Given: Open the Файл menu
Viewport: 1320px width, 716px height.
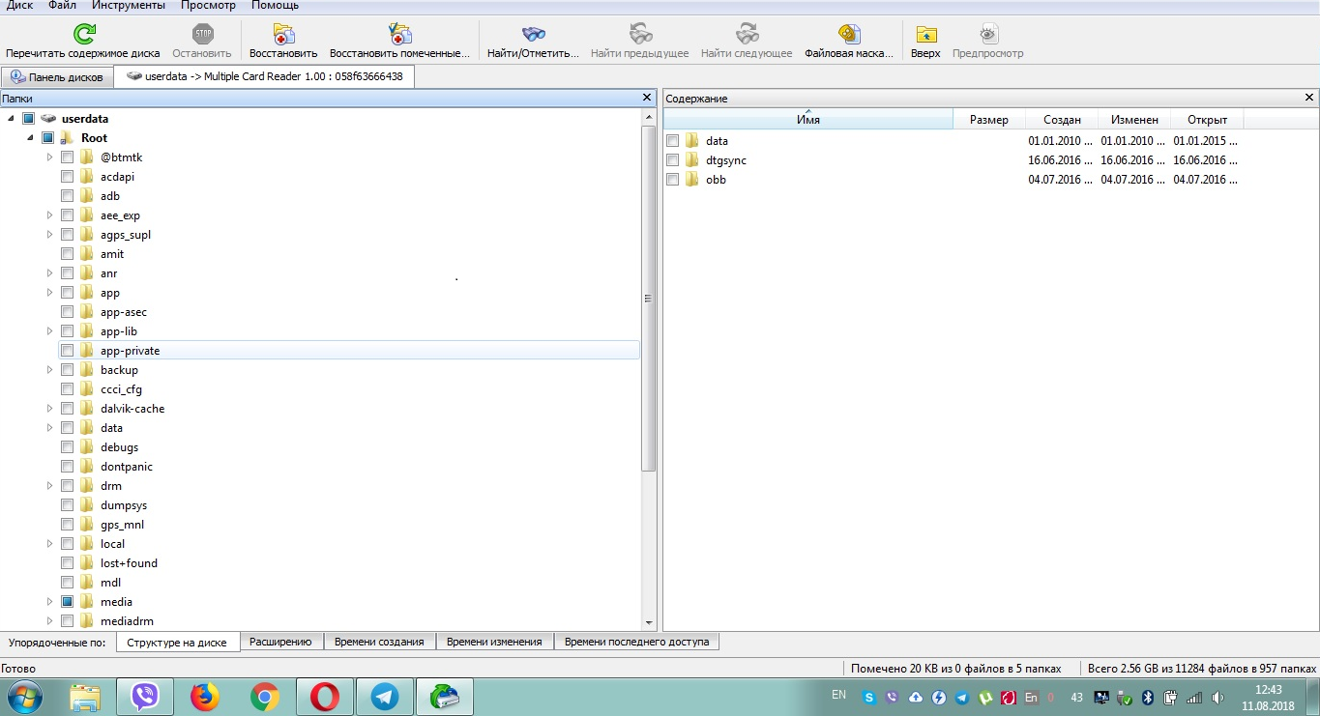Looking at the screenshot, I should (62, 6).
